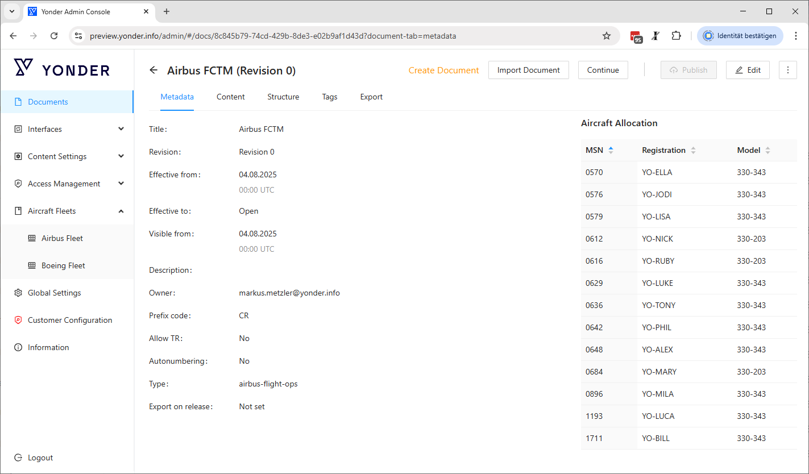Click Logout in the sidebar
Viewport: 809px width, 474px height.
click(67, 458)
